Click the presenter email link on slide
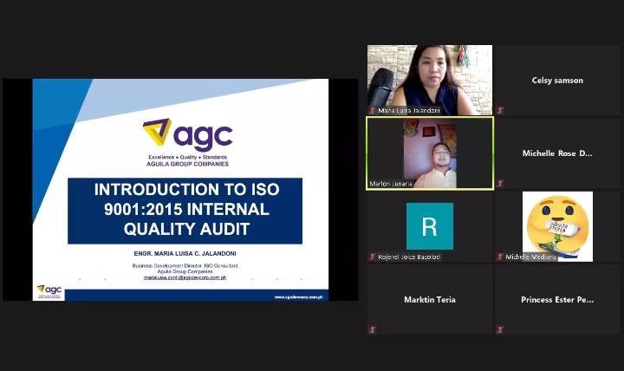The height and width of the screenshot is (371, 624). [185, 277]
